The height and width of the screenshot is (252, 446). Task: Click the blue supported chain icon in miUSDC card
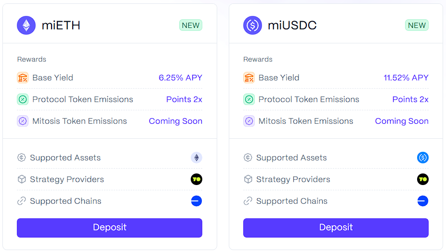[x=423, y=201]
